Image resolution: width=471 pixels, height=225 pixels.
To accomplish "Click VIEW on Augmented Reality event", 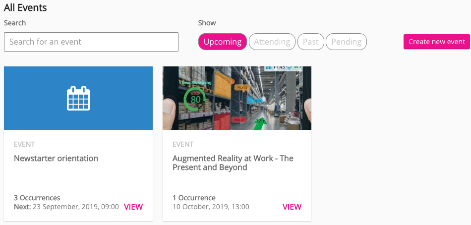I will 292,207.
